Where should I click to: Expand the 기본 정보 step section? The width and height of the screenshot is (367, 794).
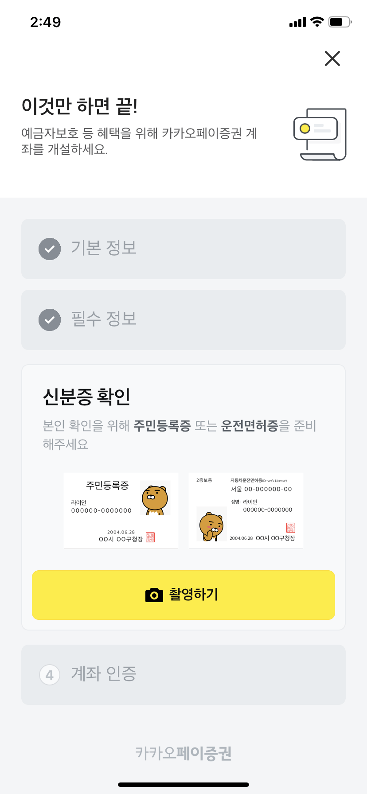point(183,249)
